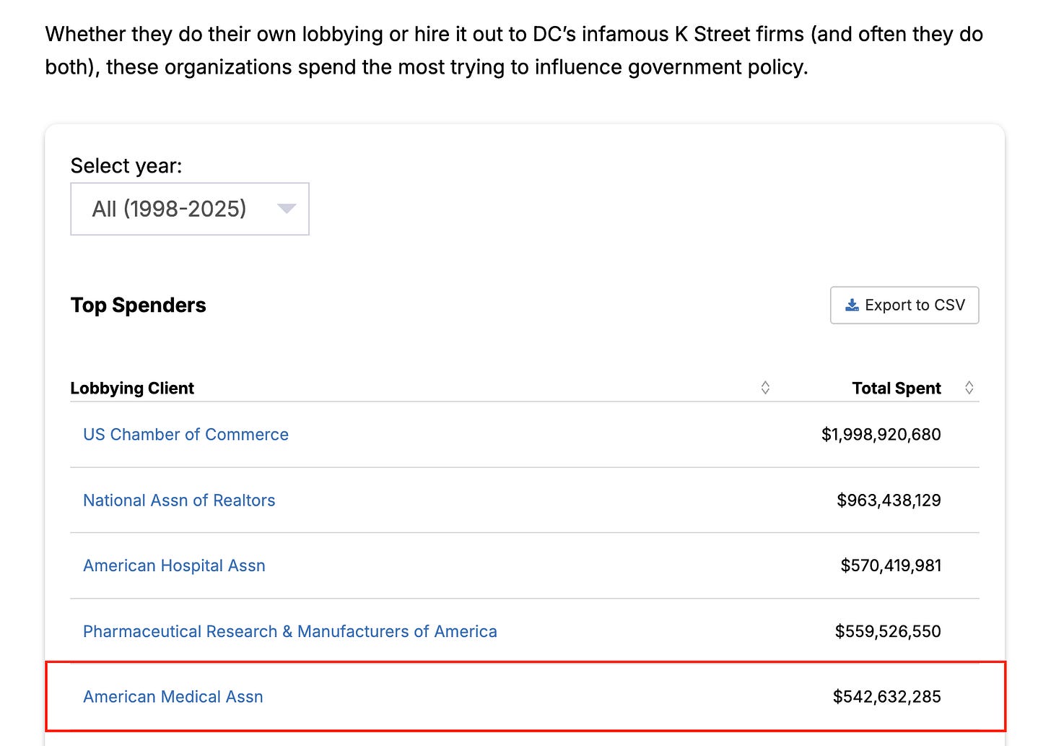Image resolution: width=1051 pixels, height=746 pixels.
Task: Follow the National Assn of Realtors link
Action: click(179, 500)
